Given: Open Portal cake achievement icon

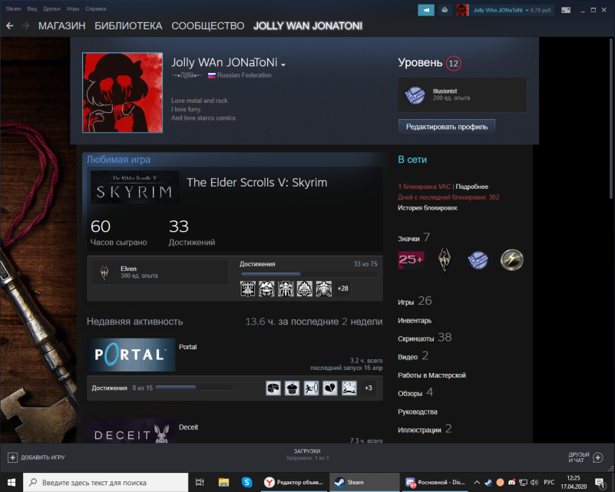Looking at the screenshot, I should click(x=293, y=388).
